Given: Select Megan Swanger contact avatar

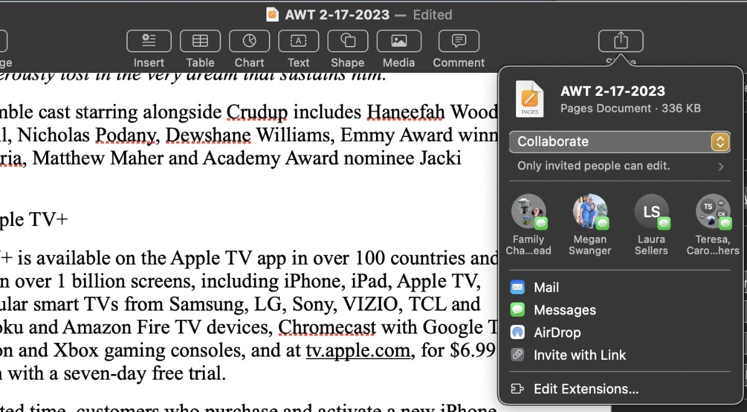Looking at the screenshot, I should pyautogui.click(x=590, y=212).
